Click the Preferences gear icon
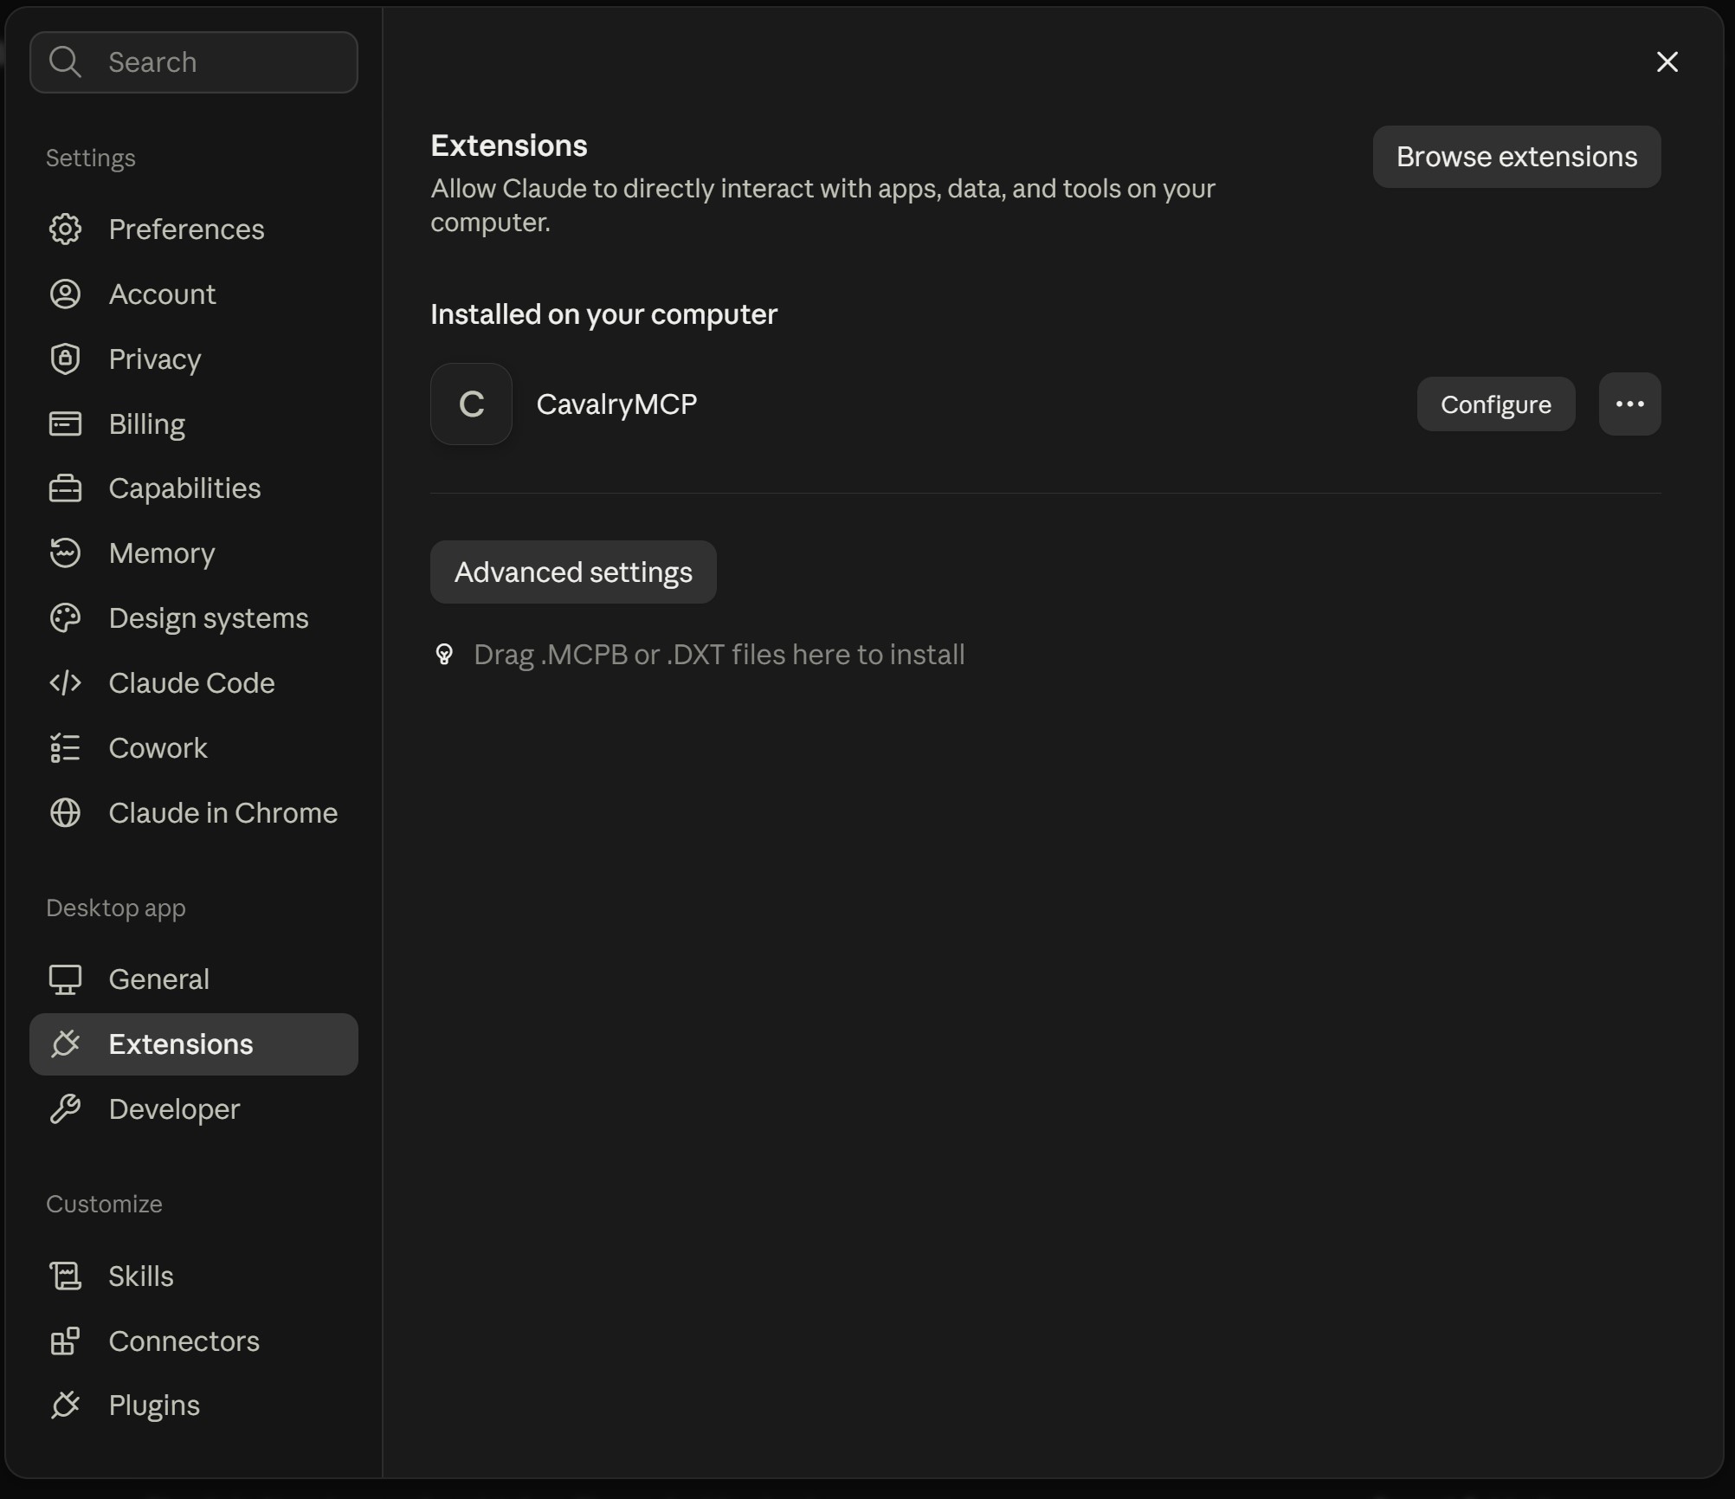This screenshot has width=1735, height=1499. click(65, 229)
